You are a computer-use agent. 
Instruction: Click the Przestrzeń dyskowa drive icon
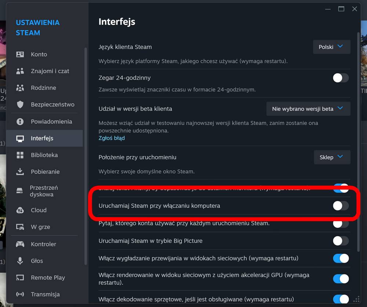[x=19, y=191]
